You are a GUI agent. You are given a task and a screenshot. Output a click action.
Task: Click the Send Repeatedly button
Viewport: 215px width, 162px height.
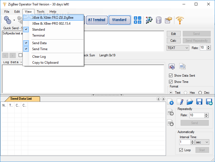[197, 41]
